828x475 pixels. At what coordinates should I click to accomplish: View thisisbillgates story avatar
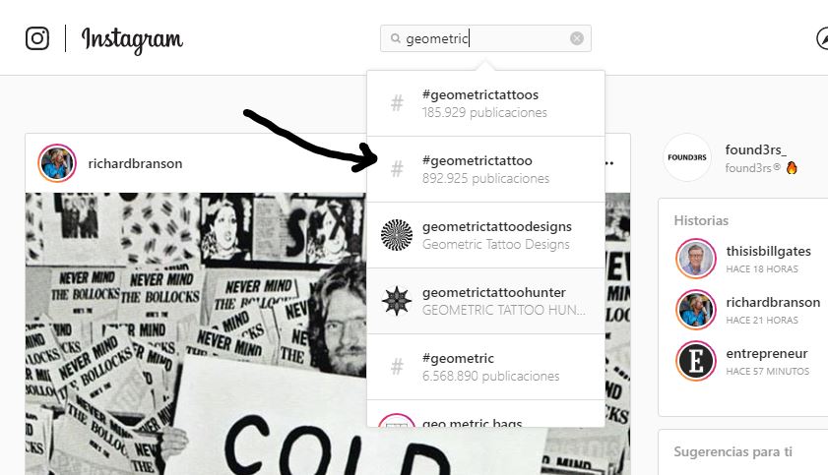[x=695, y=259]
